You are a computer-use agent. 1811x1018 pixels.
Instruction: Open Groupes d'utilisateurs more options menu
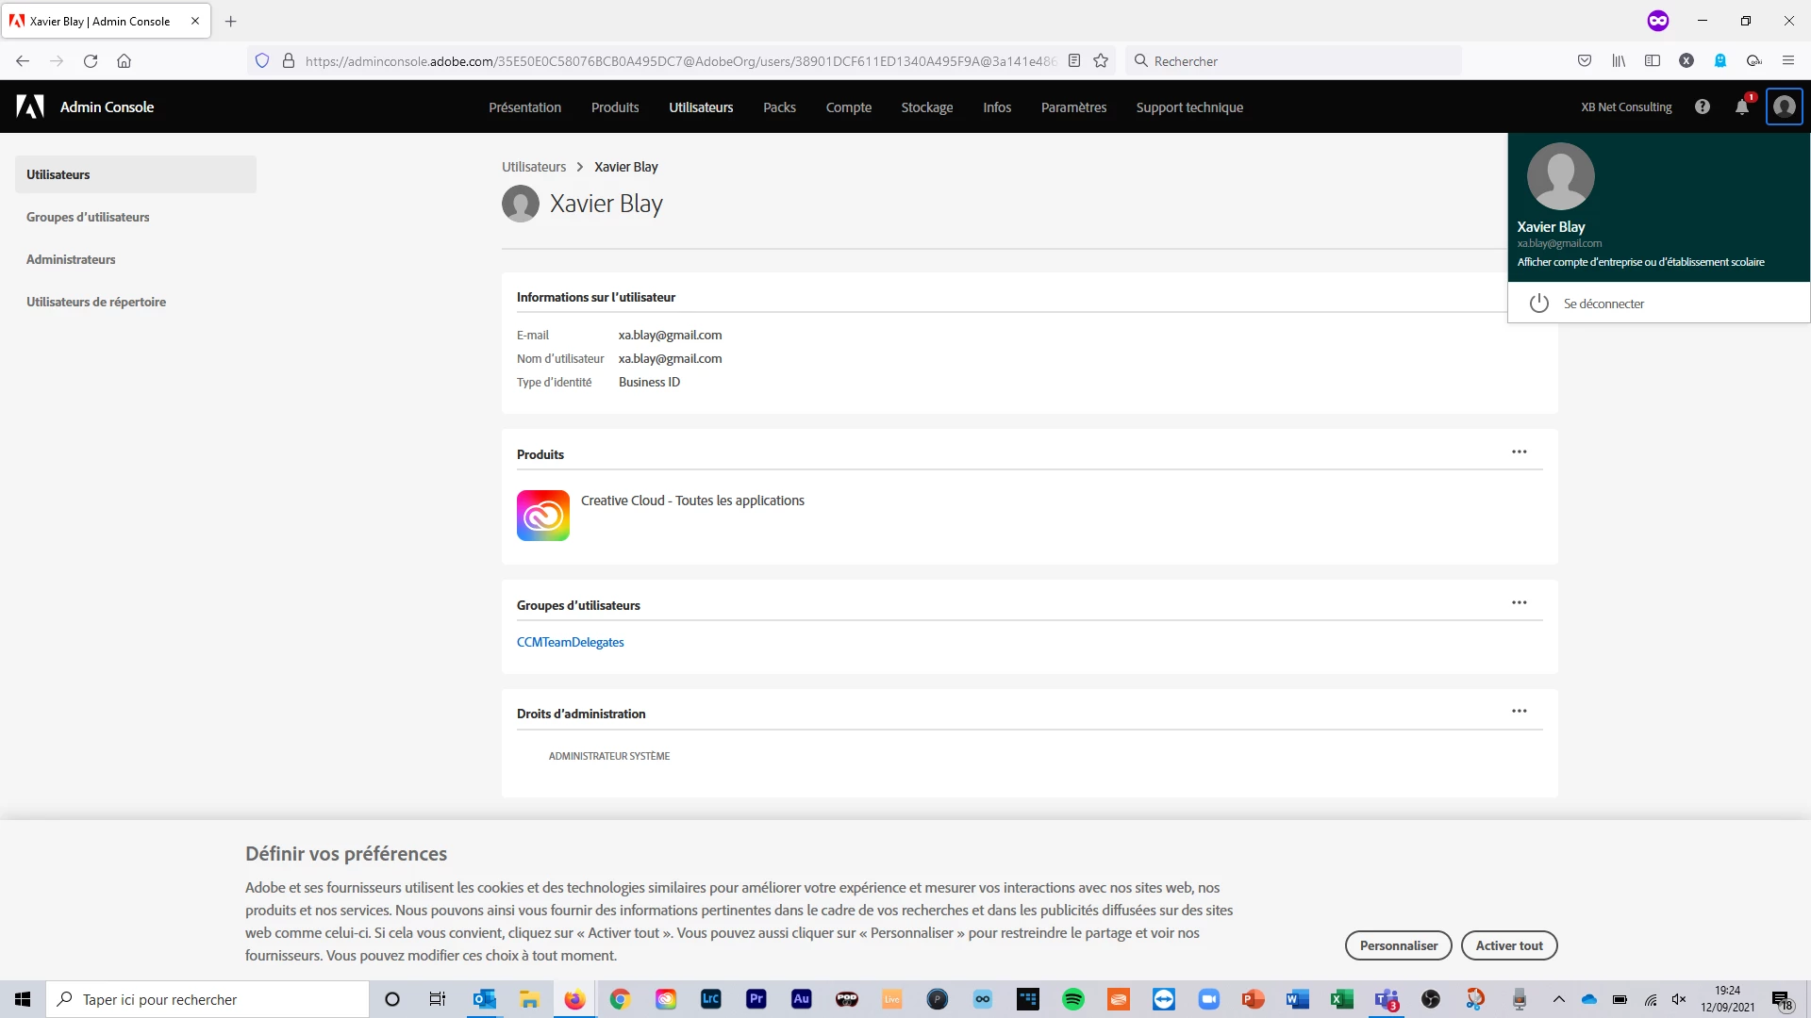click(x=1519, y=603)
